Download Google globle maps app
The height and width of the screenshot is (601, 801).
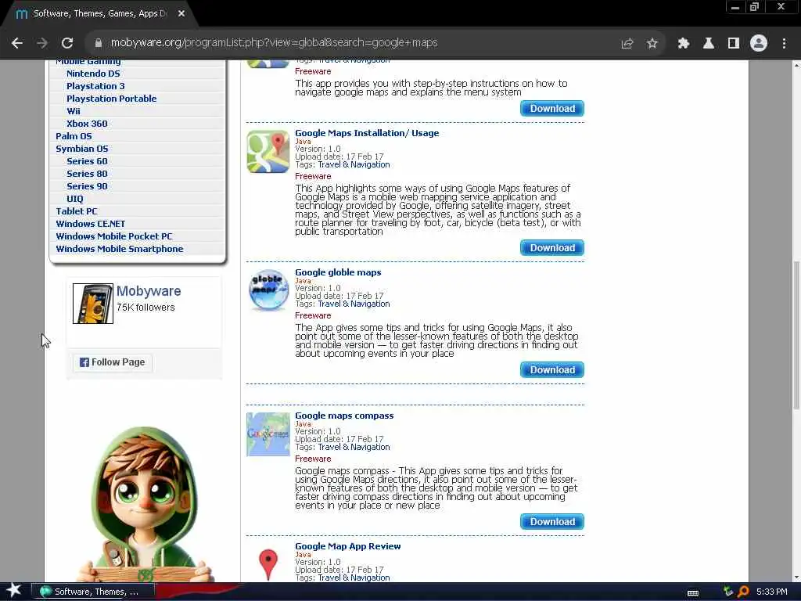click(552, 370)
